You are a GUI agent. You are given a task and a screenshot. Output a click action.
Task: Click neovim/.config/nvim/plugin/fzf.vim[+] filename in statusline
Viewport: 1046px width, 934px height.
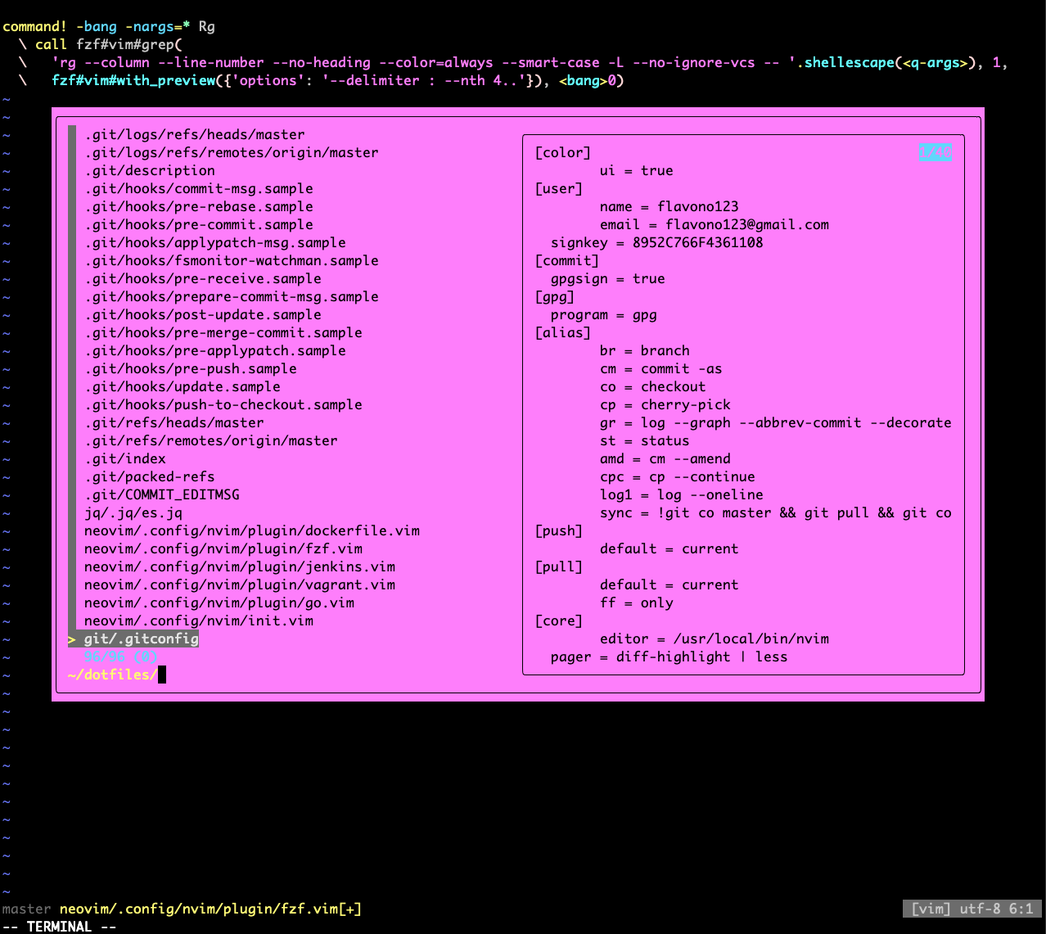click(x=206, y=909)
